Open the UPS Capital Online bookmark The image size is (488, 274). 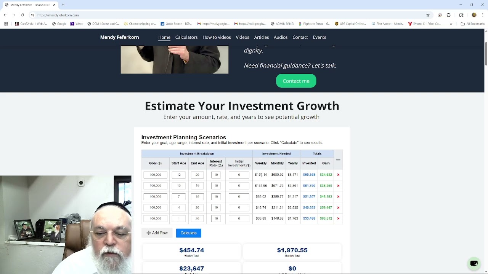tap(350, 24)
